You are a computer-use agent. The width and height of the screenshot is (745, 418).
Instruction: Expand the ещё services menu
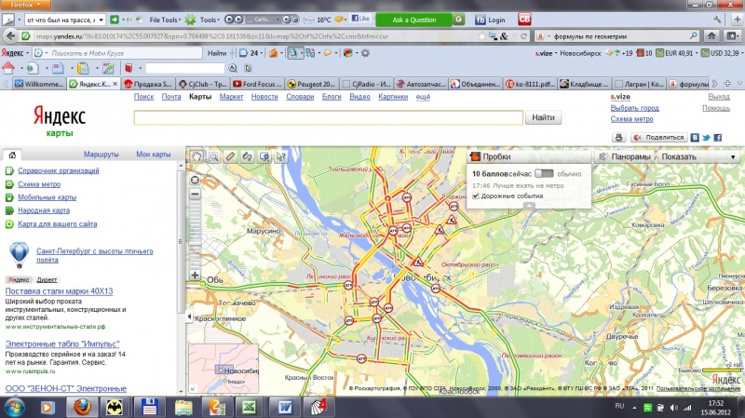click(x=422, y=97)
